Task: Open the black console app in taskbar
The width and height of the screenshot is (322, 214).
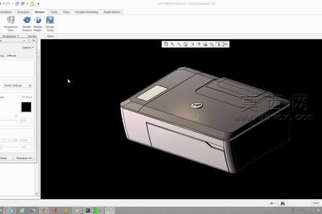Action: pos(88,210)
